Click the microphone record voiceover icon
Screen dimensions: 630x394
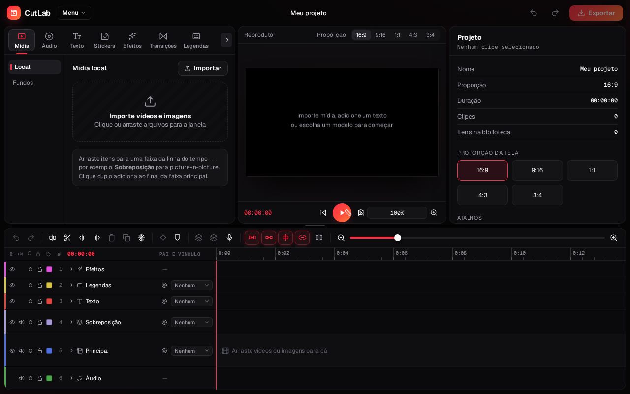point(229,238)
